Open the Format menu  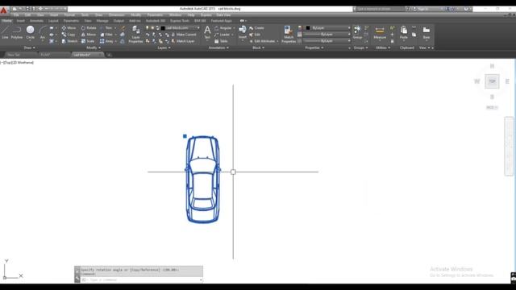pyautogui.click(x=69, y=15)
